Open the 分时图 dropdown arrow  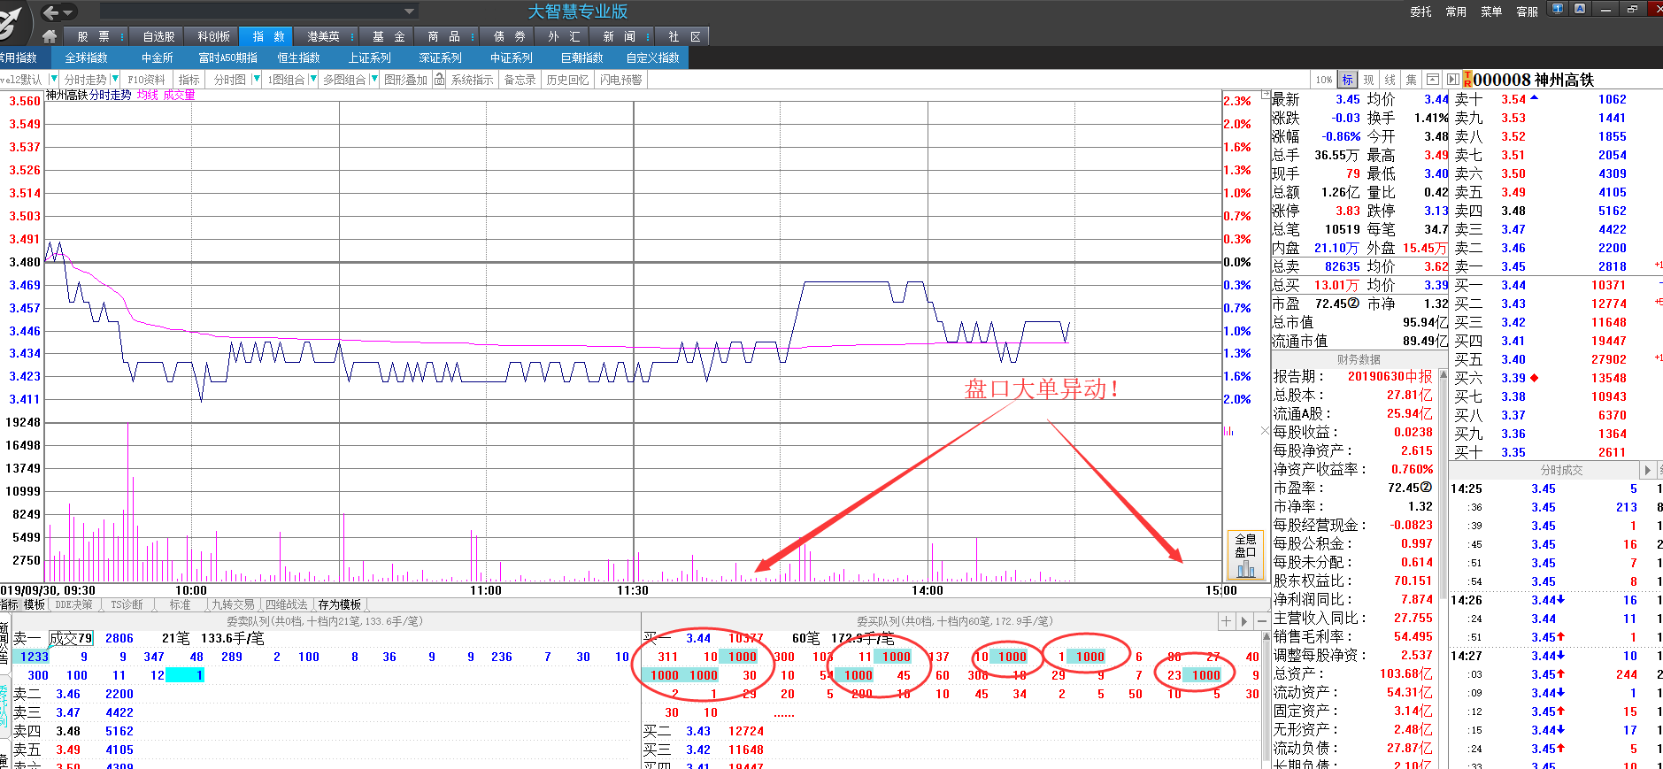[x=257, y=79]
